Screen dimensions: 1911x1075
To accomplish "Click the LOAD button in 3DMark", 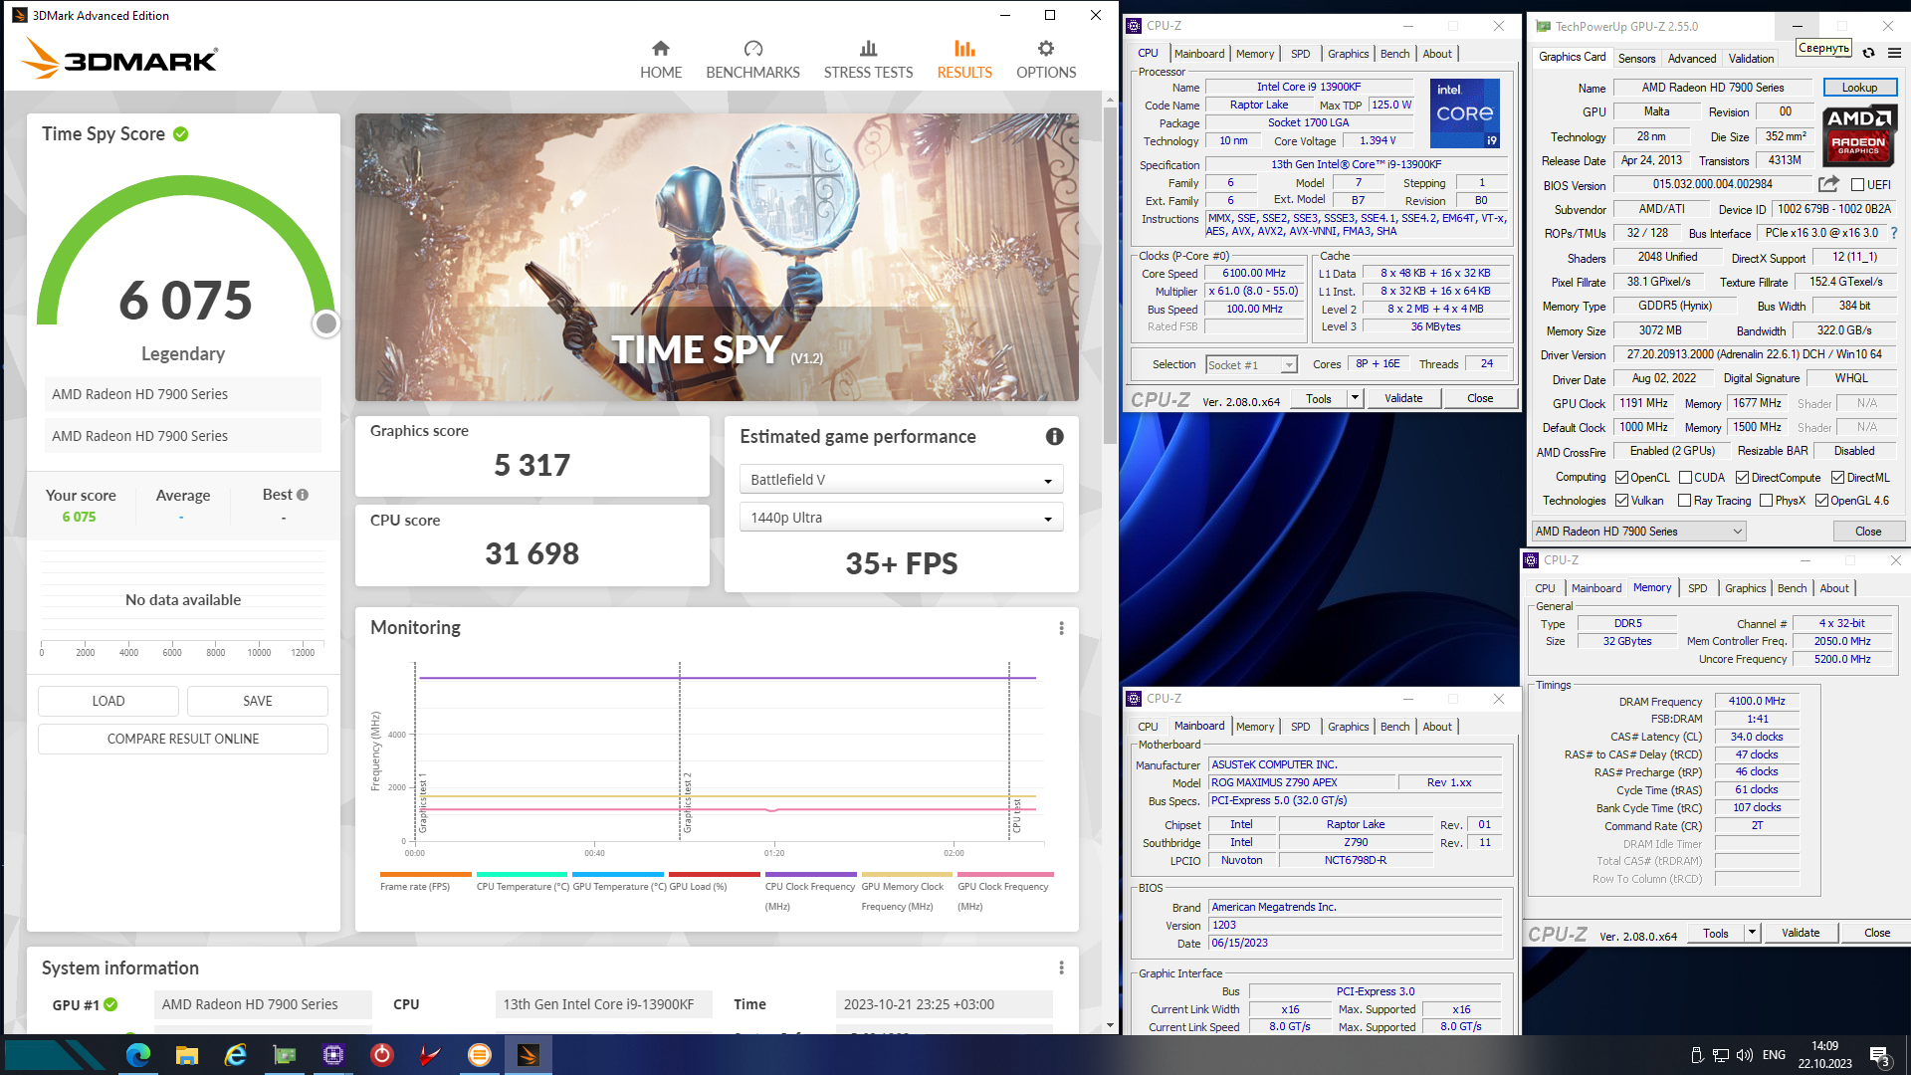I will (x=108, y=701).
